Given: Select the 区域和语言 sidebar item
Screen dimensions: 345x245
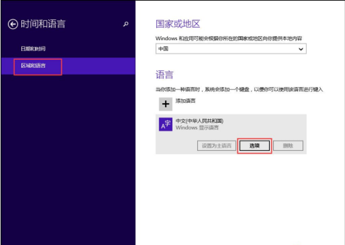Looking at the screenshot, I should [68, 66].
